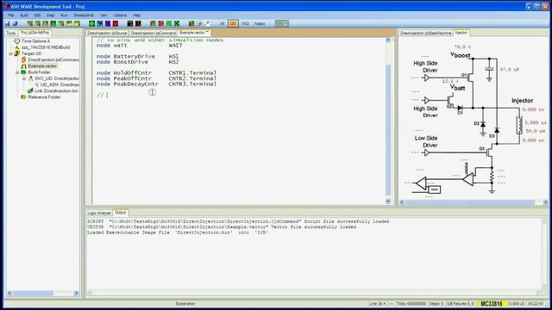The width and height of the screenshot is (552, 310).
Task: Click the editor scrollbar's up arrow
Action: click(388, 40)
